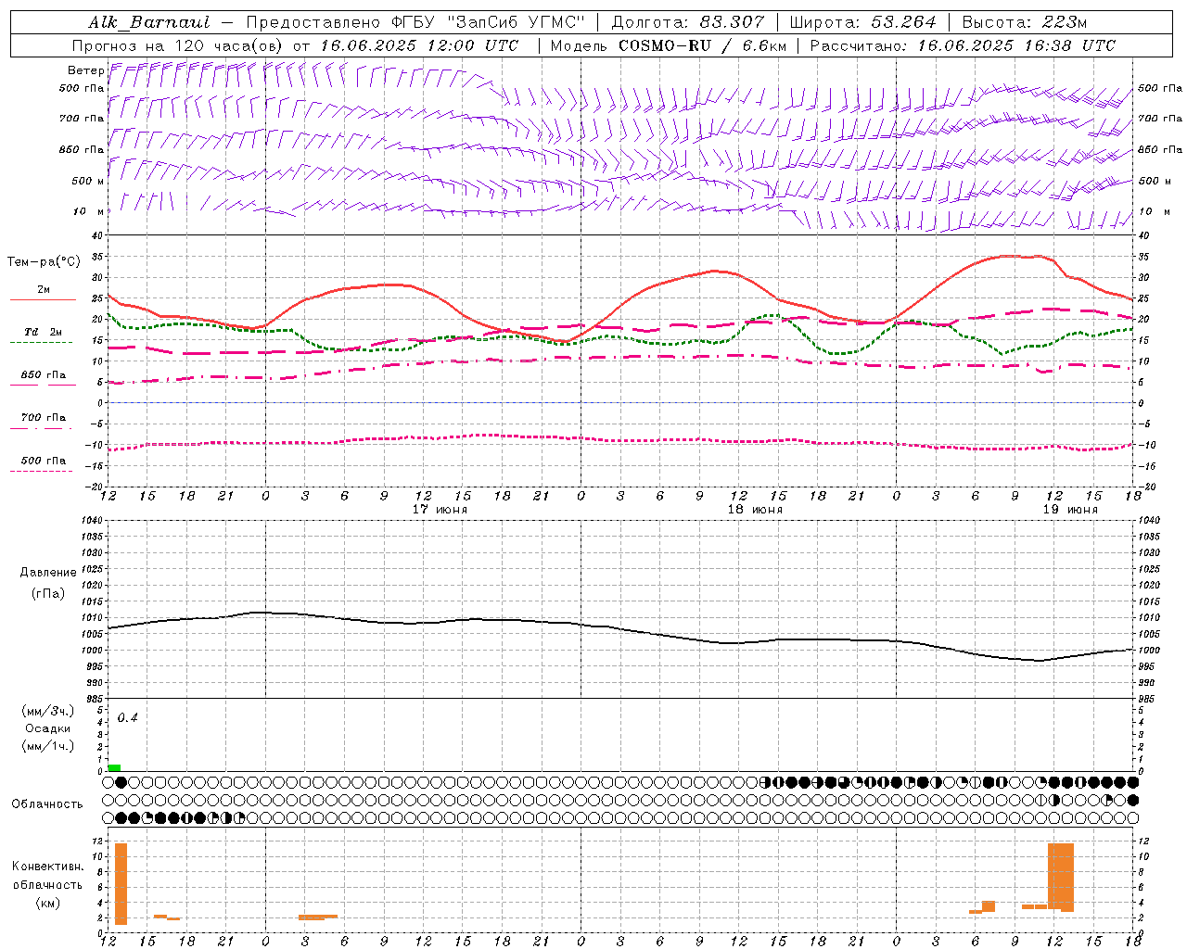Click the 0.4 precipitation amount value
Viewport: 1187px width, 949px height.
pos(127,718)
